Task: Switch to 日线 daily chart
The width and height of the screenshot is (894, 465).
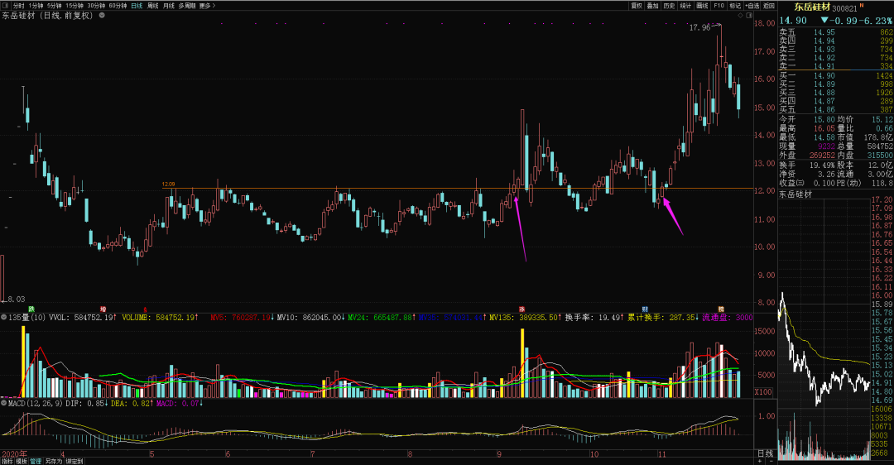Action: click(137, 5)
